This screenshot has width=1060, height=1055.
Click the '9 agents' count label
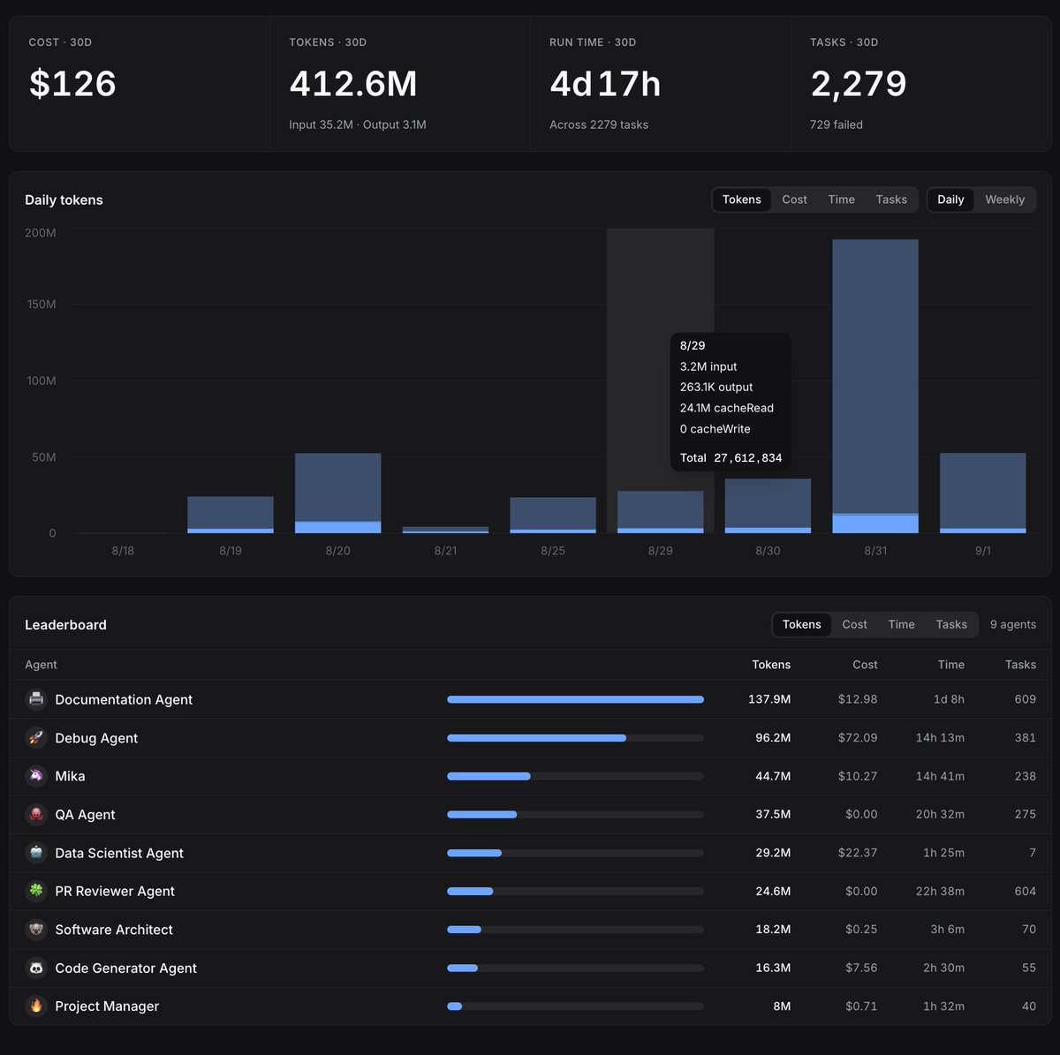coord(1013,624)
